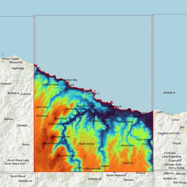
Task: Click the Sprent Reservoir label
Action: click(x=116, y=175)
